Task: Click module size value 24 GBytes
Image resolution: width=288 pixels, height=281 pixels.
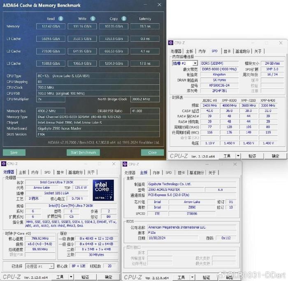Action: (272, 63)
